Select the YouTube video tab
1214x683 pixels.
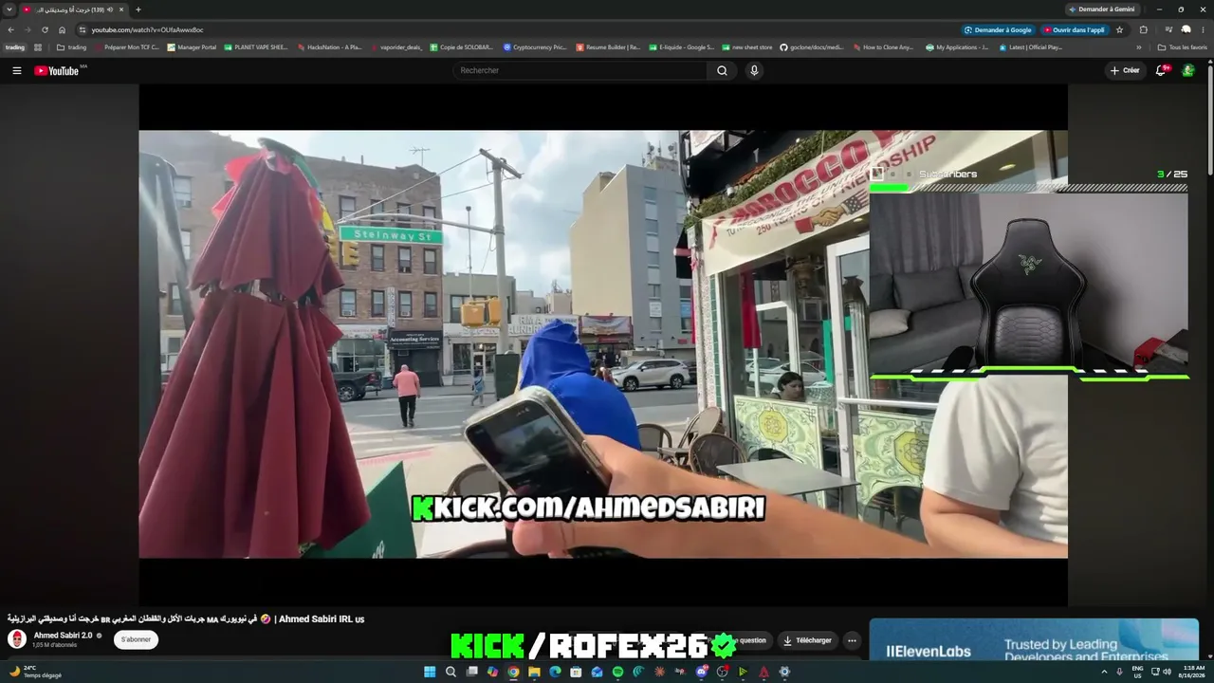point(74,9)
